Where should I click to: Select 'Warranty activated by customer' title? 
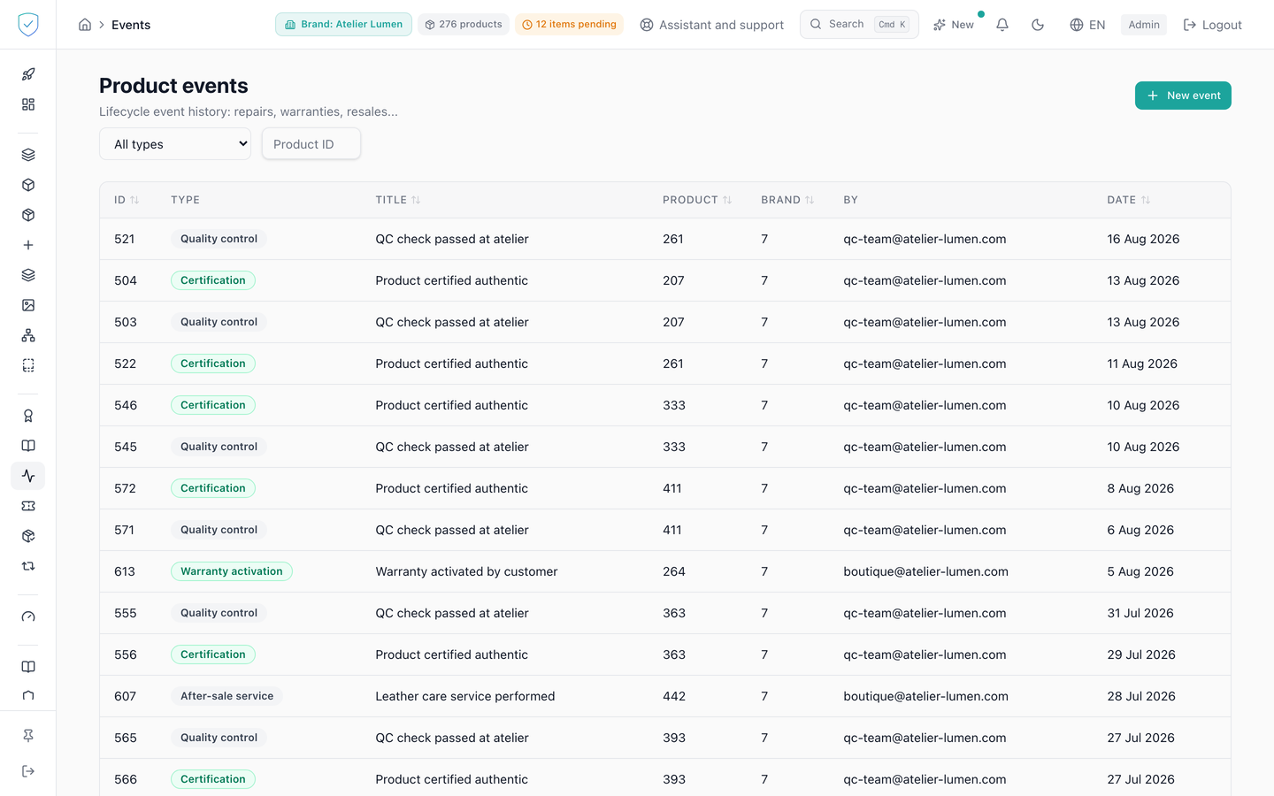tap(466, 571)
